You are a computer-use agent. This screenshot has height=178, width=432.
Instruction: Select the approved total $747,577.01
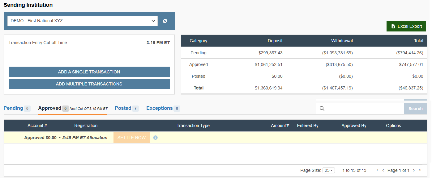411,64
